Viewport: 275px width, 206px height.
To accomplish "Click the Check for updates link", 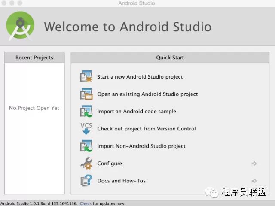I will pyautogui.click(x=86, y=203).
